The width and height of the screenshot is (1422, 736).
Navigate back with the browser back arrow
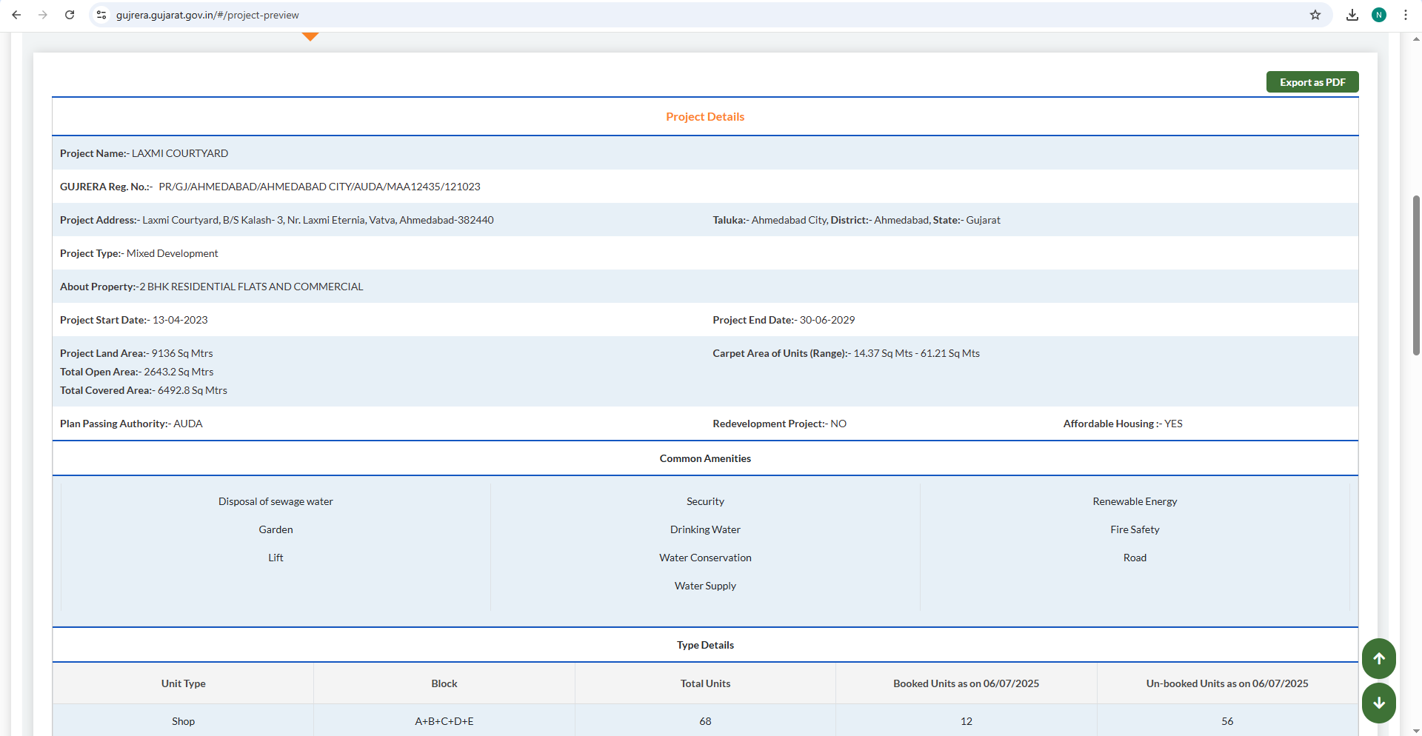pyautogui.click(x=16, y=15)
